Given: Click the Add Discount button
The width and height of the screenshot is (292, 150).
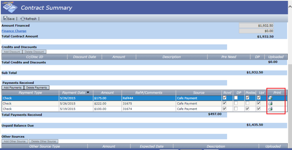Looking at the screenshot, I should [12, 52].
